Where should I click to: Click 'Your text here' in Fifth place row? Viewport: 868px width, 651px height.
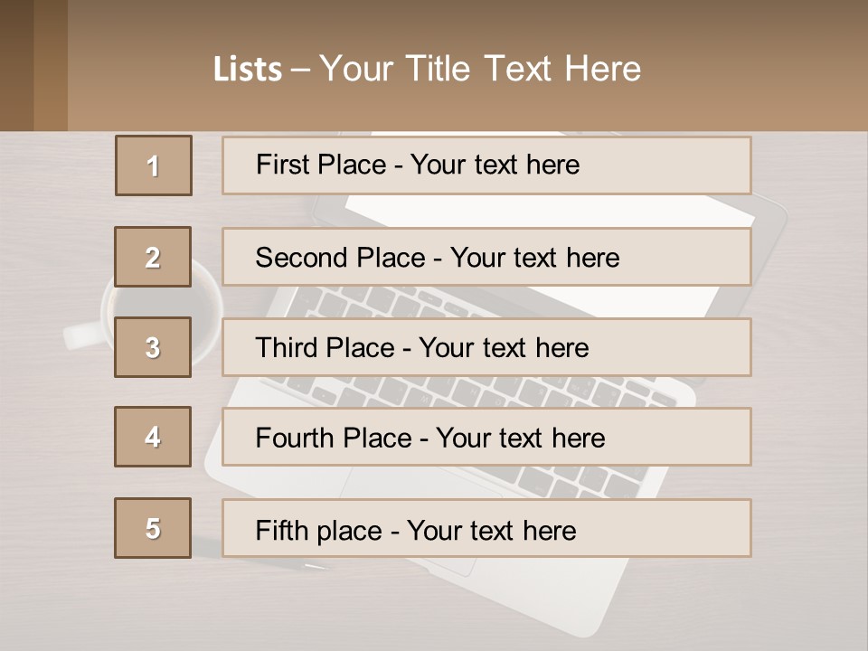[x=491, y=530]
